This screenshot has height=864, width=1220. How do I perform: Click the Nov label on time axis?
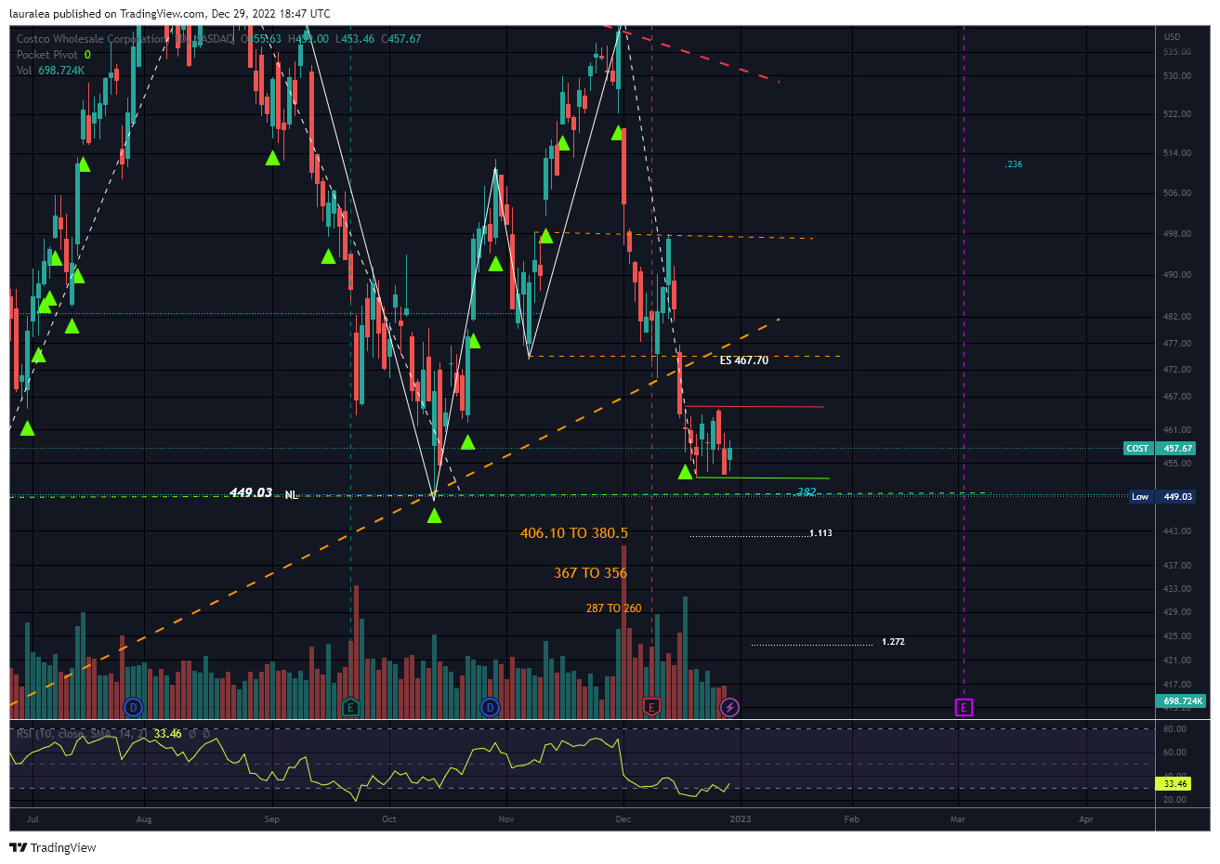506,819
